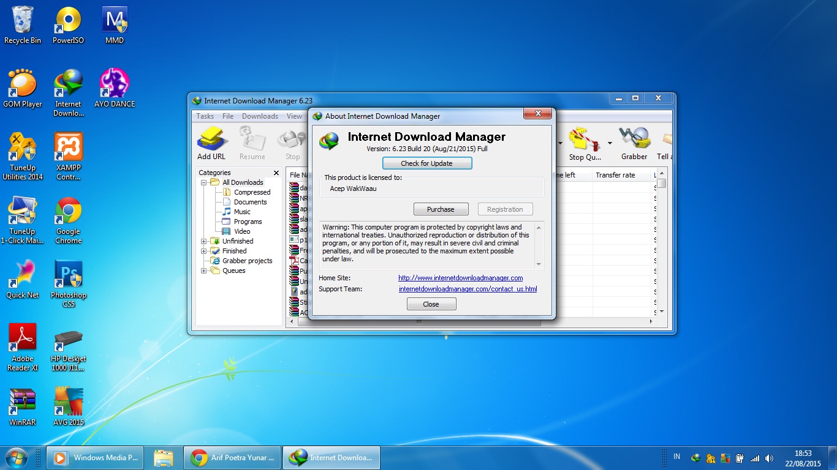Select TuneUp Utilities 2014 desktop icon
The width and height of the screenshot is (837, 470).
23,157
